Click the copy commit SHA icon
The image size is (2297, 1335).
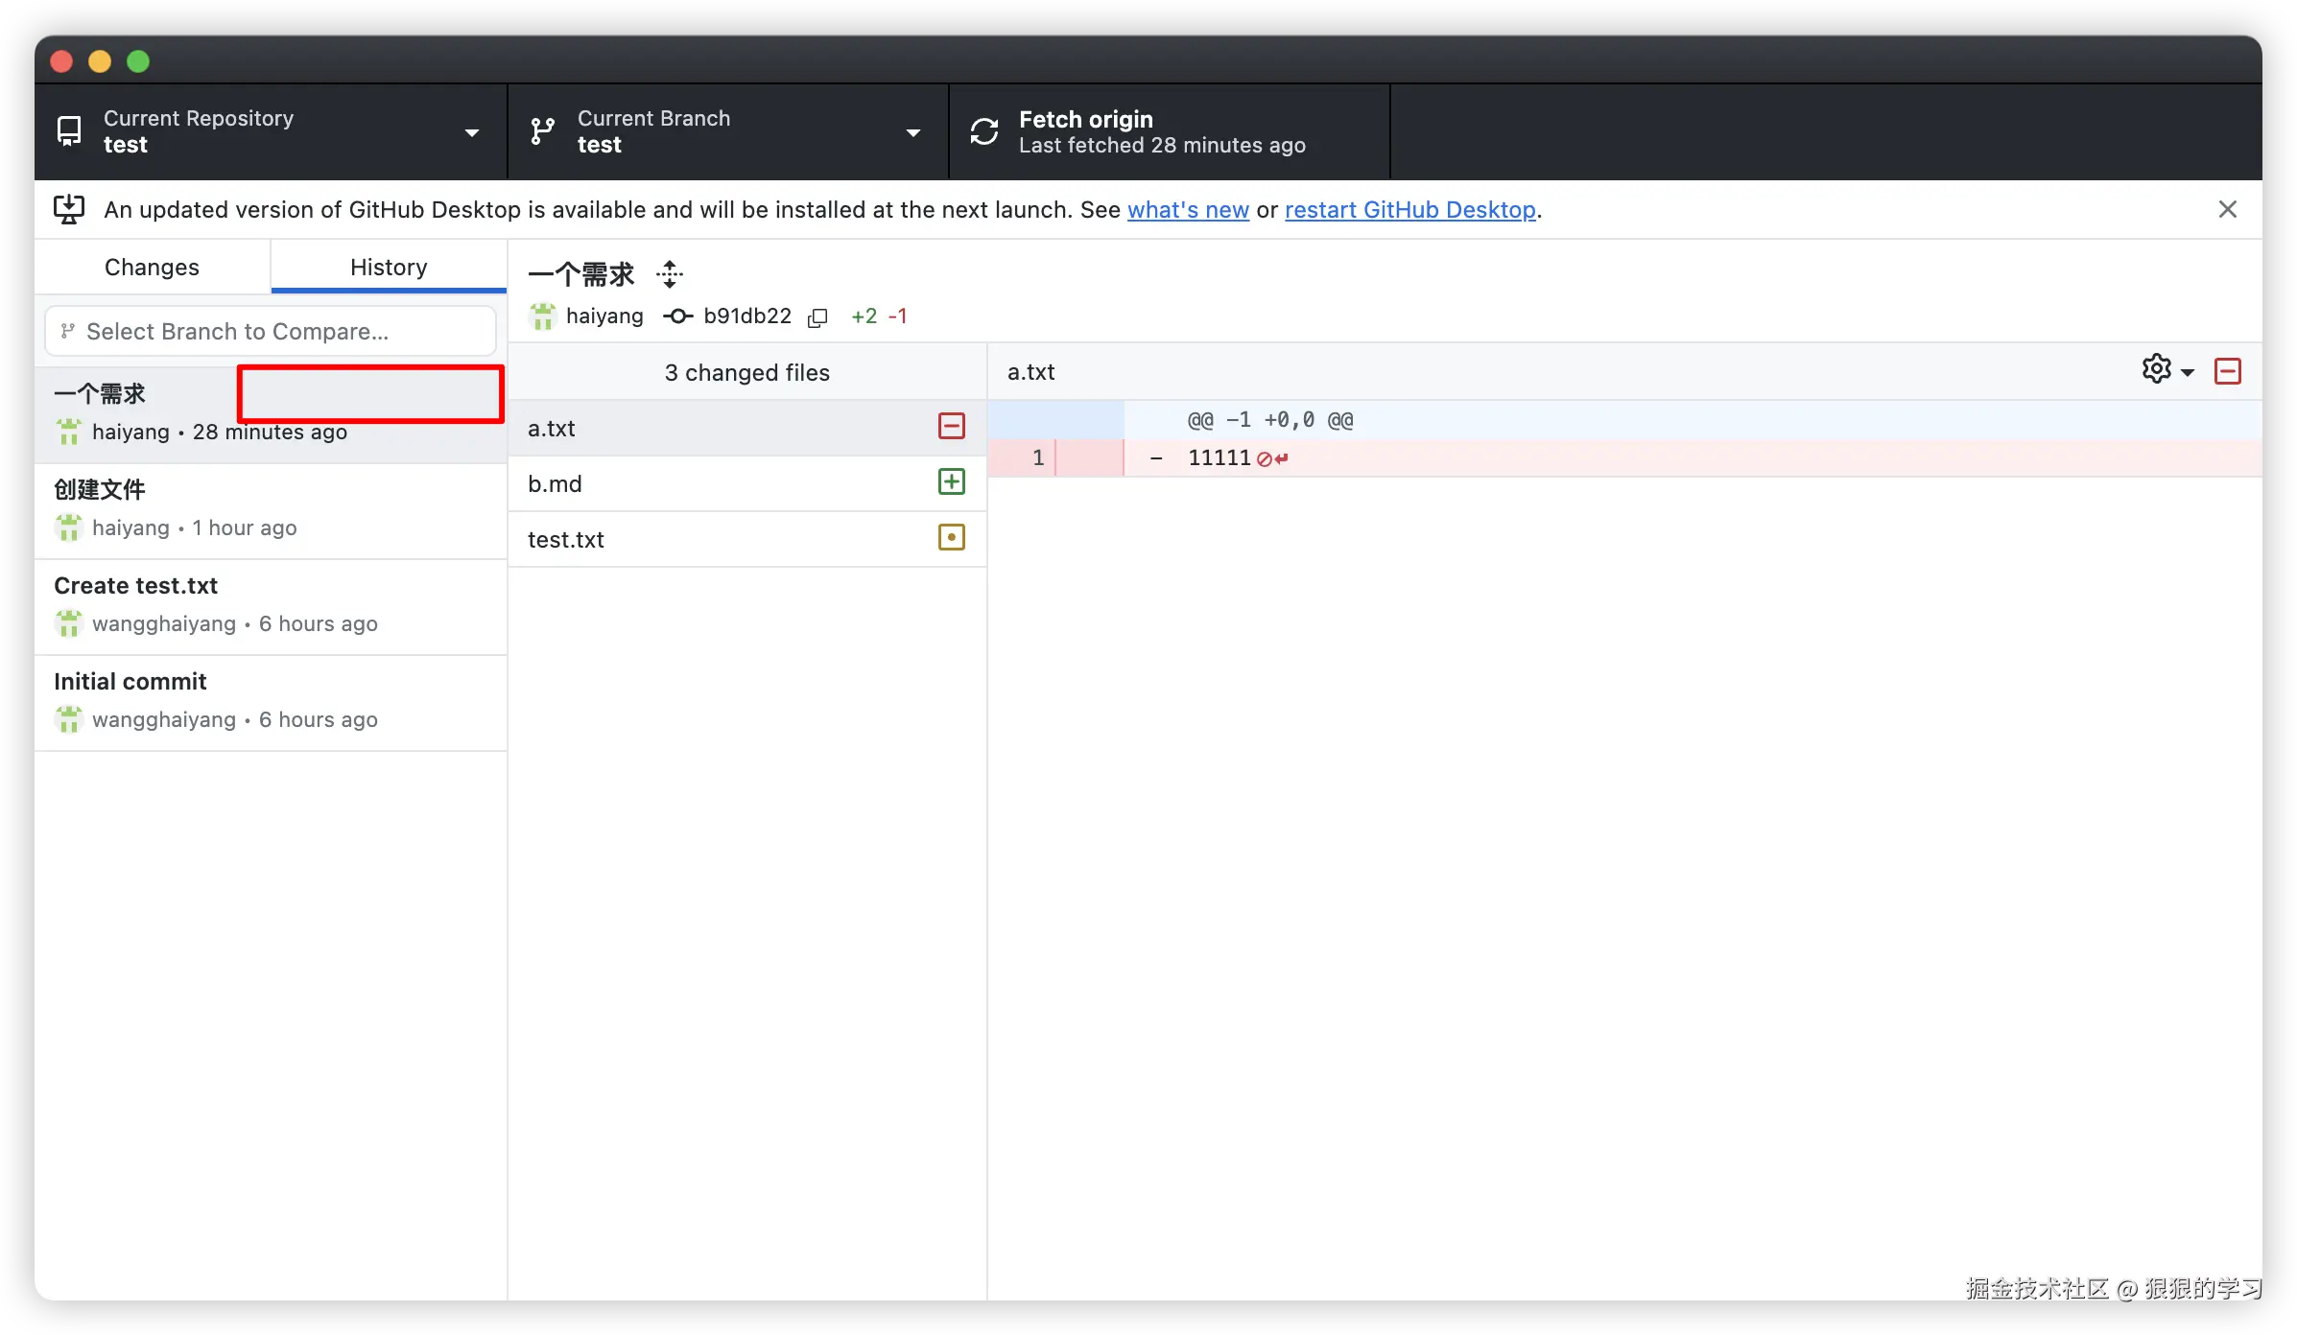[x=817, y=317]
